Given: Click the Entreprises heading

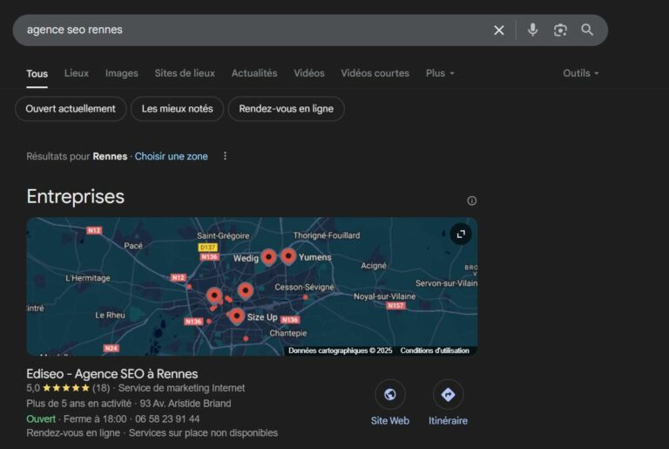Looking at the screenshot, I should [x=76, y=197].
